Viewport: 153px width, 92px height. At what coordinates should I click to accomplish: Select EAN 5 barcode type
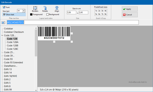coord(7,83)
